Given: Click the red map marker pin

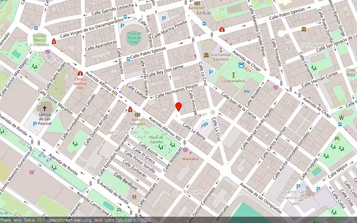Looking at the screenshot, I should tap(178, 107).
